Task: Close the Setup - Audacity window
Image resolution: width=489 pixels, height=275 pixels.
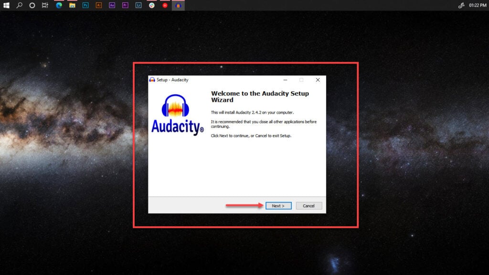Action: [318, 80]
